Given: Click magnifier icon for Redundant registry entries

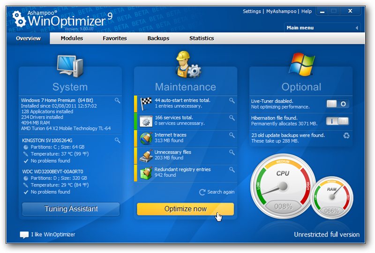Looking at the screenshot, I should coord(232,170).
